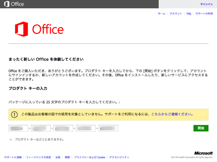Click the green 開始 button
Screen dimensions: 217x162
201,128
